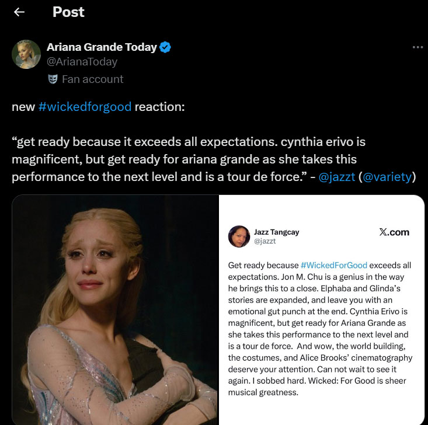Click the Ariana Grande Today display name
Image resolution: width=428 pixels, height=425 pixels.
(102, 47)
